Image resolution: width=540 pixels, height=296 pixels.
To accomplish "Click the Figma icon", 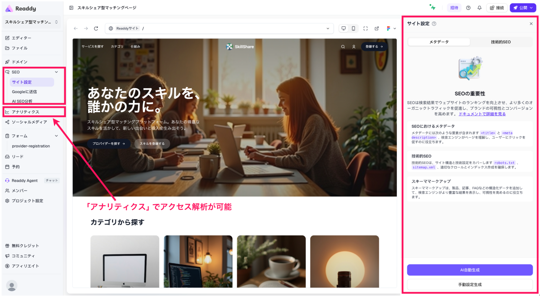I will (388, 28).
